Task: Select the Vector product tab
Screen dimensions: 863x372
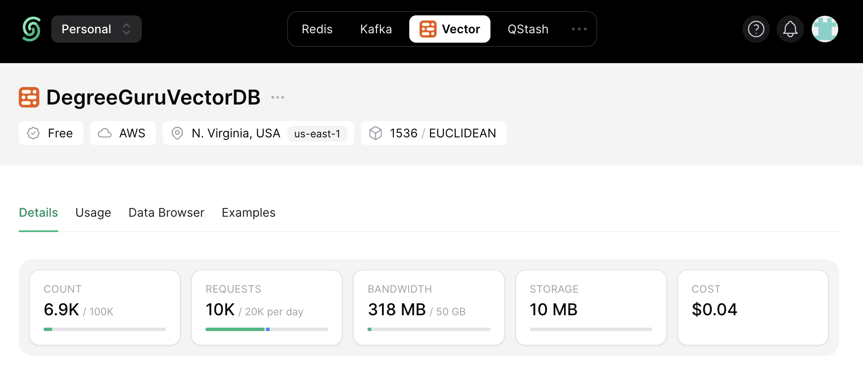Action: (x=450, y=29)
